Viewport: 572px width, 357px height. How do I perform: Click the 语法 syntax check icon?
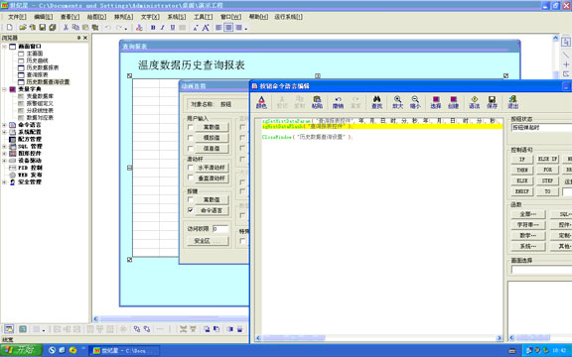(475, 102)
